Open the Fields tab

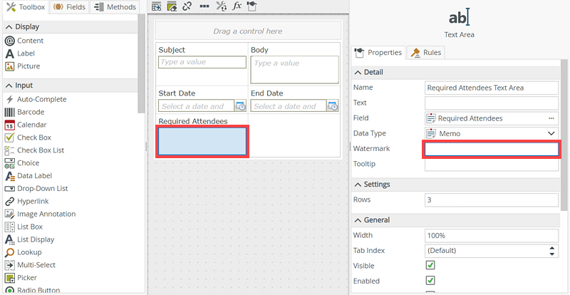coord(70,7)
